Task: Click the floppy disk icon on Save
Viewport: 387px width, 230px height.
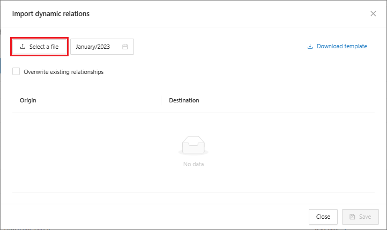Action: point(352,217)
